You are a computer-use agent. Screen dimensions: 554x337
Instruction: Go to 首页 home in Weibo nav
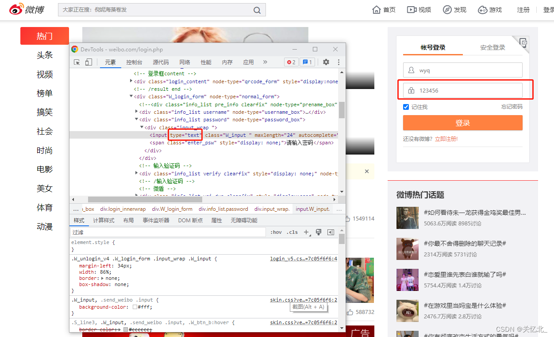pos(384,10)
